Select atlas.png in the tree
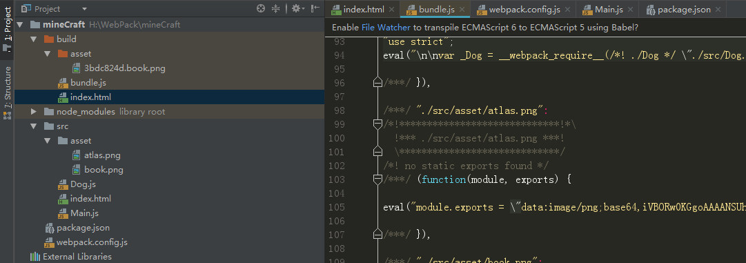746x263 pixels. click(x=102, y=155)
